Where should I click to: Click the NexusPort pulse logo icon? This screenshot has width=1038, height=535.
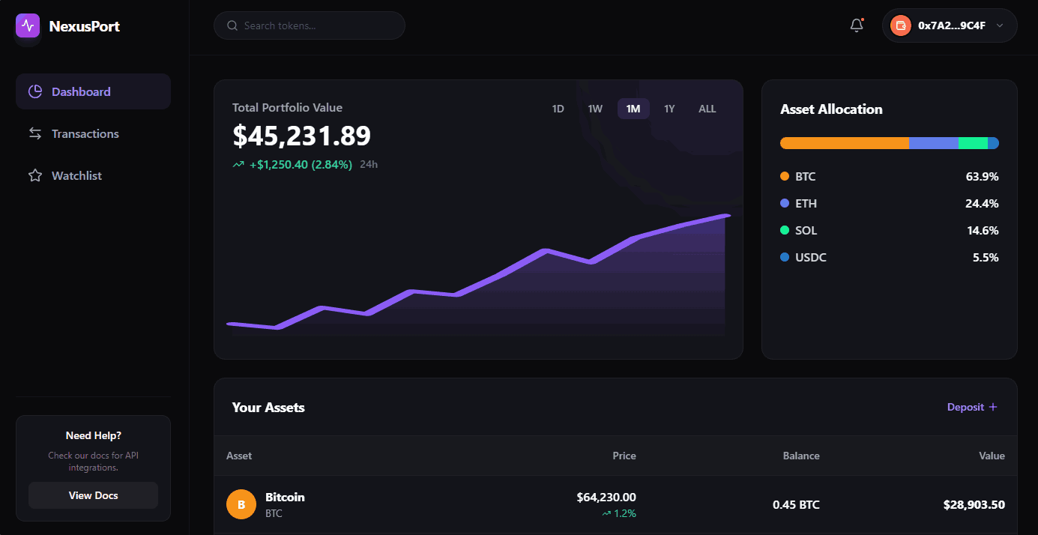28,26
